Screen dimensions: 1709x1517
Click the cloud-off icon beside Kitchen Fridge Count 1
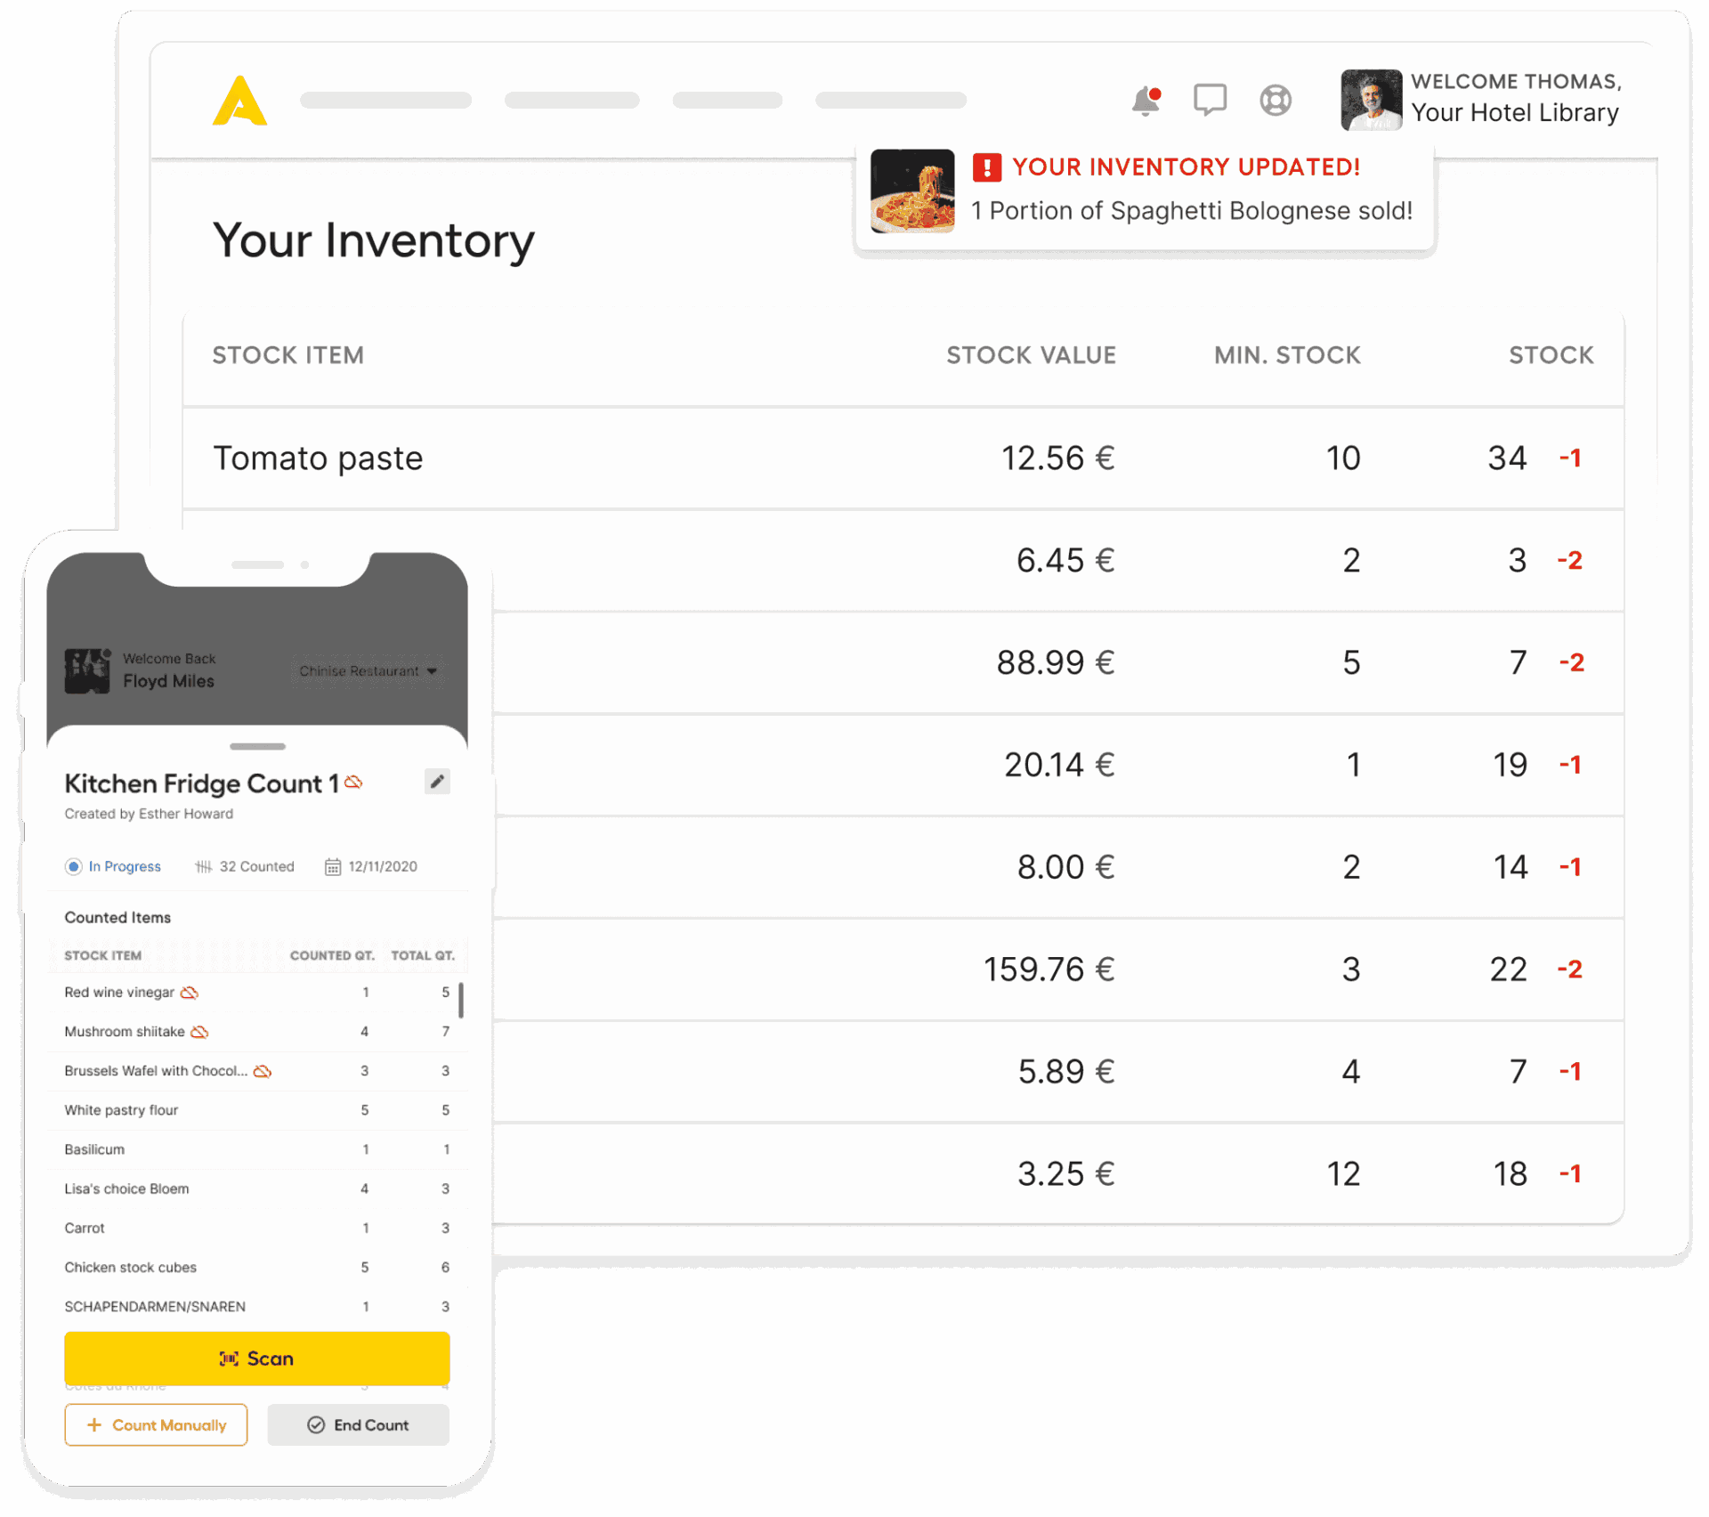click(x=354, y=782)
